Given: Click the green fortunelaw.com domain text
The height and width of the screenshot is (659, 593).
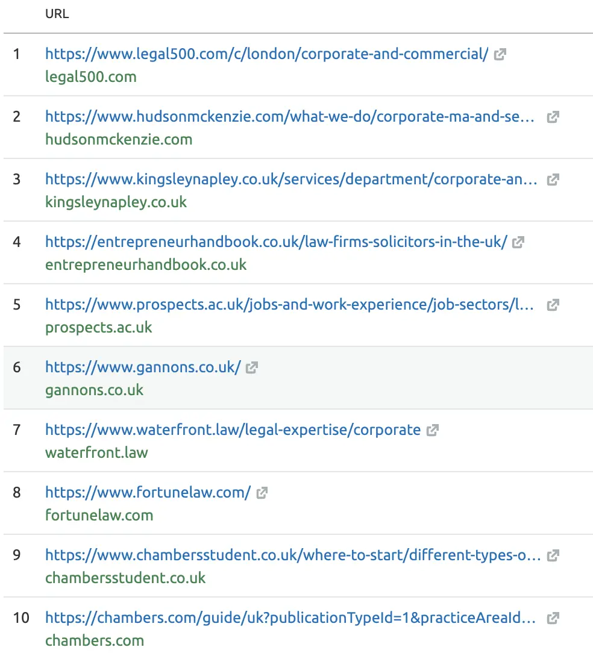Looking at the screenshot, I should [x=99, y=515].
